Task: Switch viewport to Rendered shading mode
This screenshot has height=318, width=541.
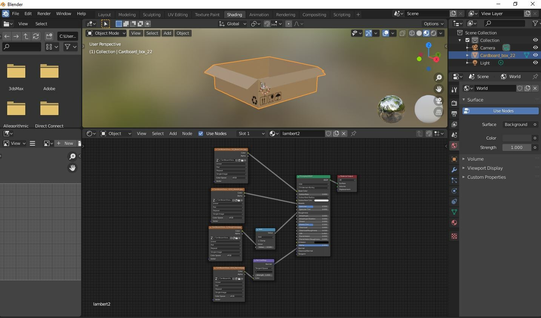Action: click(434, 33)
